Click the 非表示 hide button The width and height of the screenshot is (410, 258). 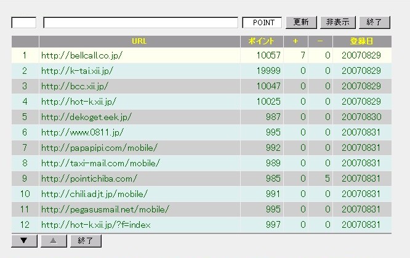coord(338,22)
